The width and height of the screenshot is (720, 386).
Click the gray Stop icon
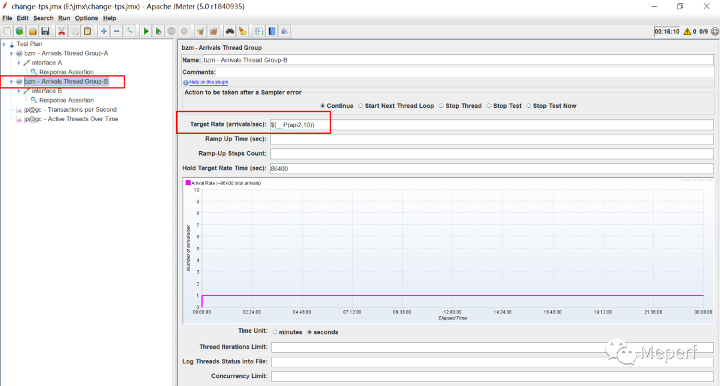(171, 31)
